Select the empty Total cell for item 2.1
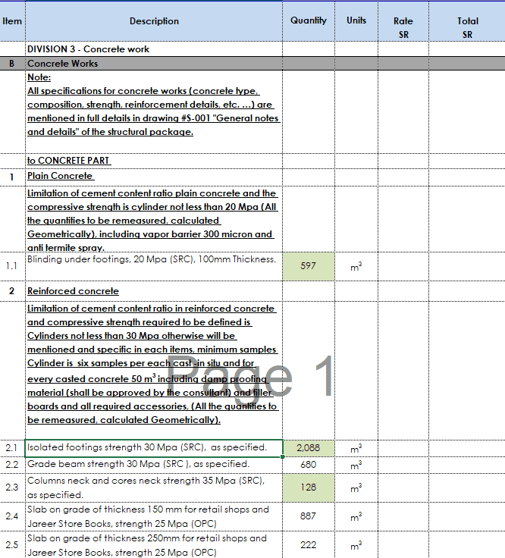Viewport: 505px width, 558px height. (x=467, y=448)
